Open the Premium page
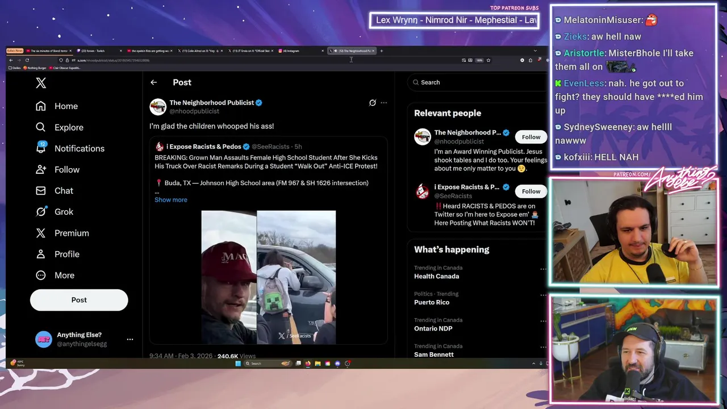727x409 pixels. click(62, 233)
